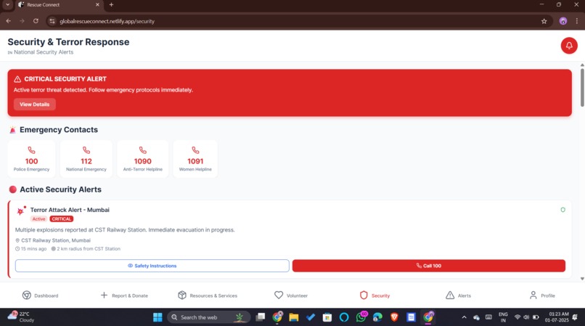
Task: Go back in browser history
Action: 9,21
